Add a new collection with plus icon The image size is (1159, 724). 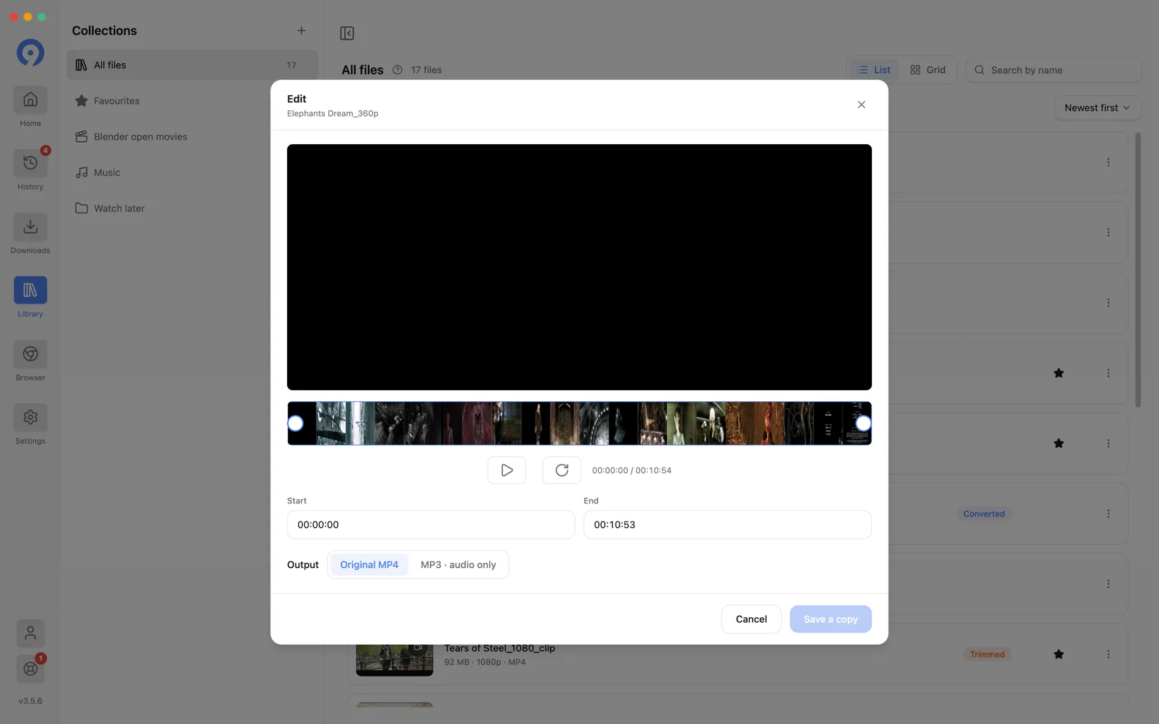[x=301, y=30]
